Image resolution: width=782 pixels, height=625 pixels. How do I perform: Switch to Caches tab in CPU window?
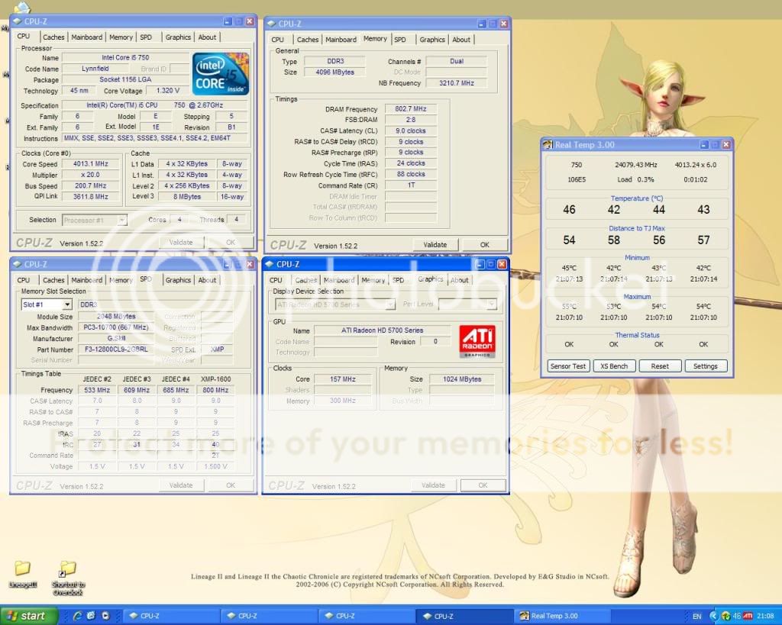(53, 37)
